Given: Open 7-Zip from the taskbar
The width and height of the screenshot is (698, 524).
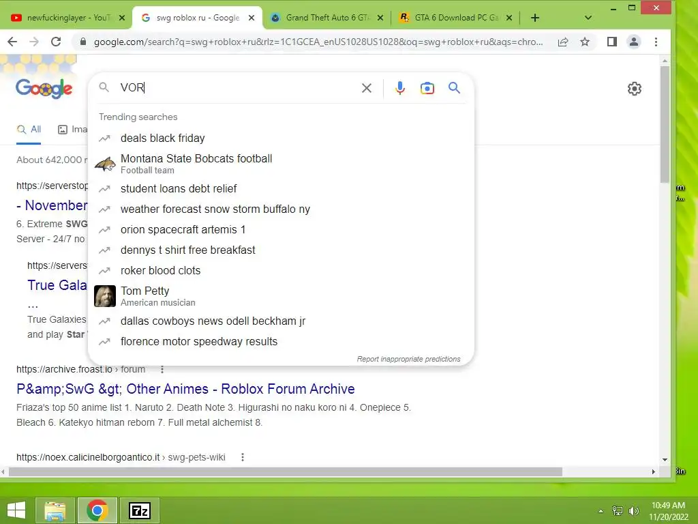Looking at the screenshot, I should click(x=140, y=510).
